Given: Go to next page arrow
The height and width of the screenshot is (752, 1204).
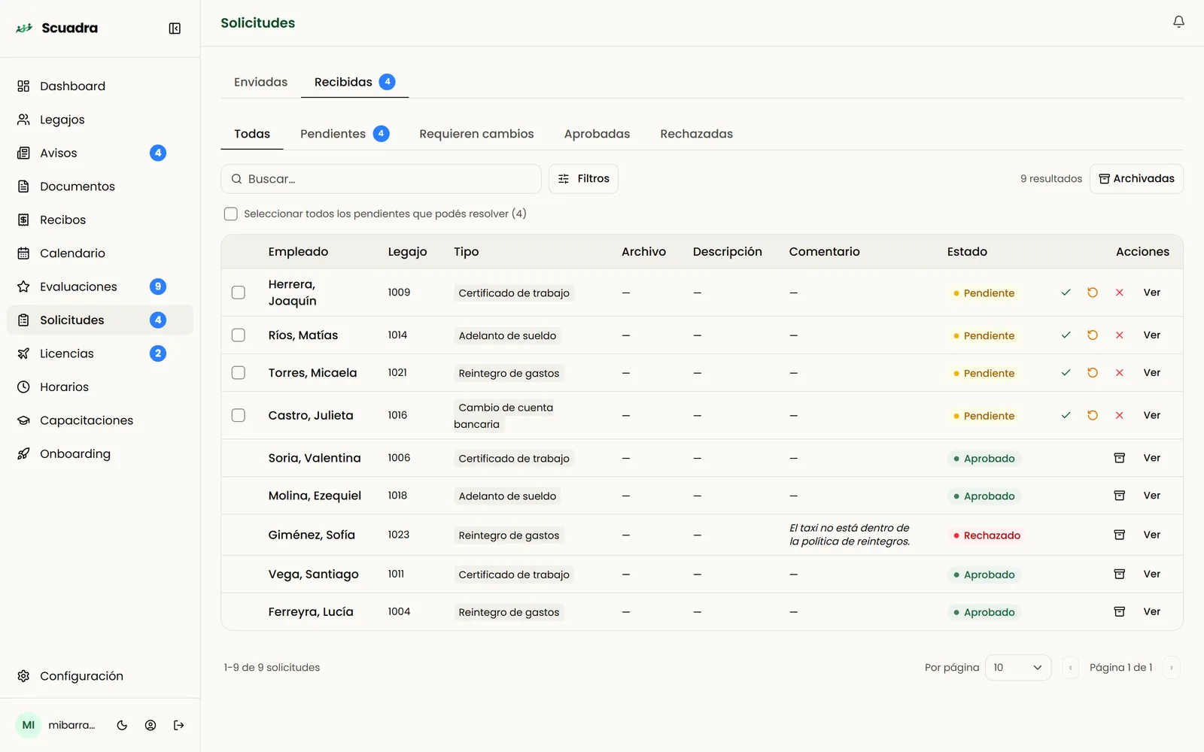Looking at the screenshot, I should point(1171,667).
